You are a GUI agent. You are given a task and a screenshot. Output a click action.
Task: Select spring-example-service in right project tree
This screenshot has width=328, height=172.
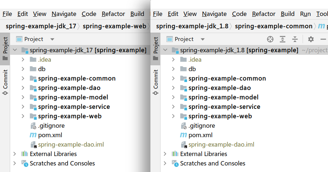point(224,107)
